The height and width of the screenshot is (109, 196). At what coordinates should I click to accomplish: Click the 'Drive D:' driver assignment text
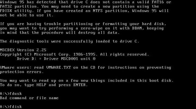pos(27,59)
